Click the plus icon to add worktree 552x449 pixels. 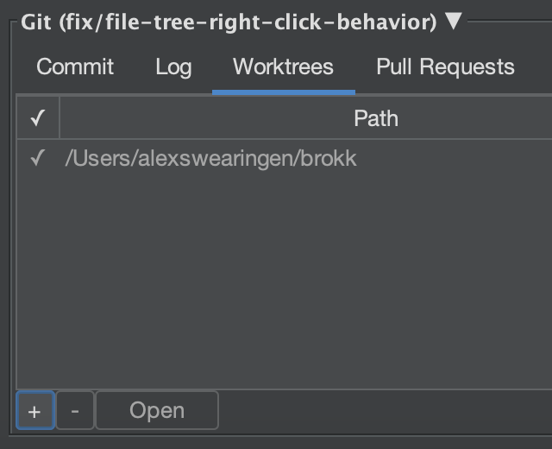(x=34, y=411)
